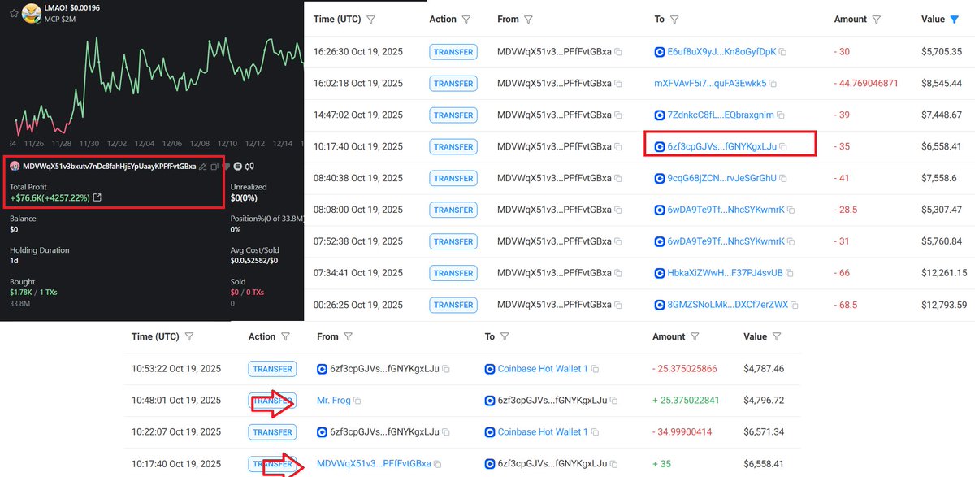Click the round striped icon beside the wallet address
The image size is (975, 477).
[x=238, y=166]
